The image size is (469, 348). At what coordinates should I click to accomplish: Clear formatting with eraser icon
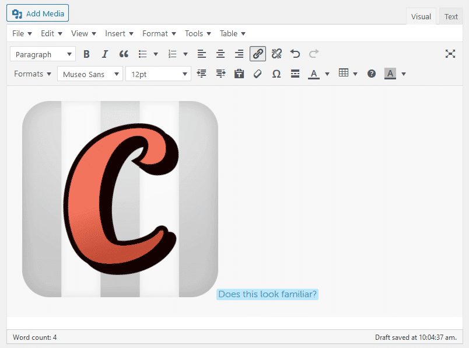click(x=257, y=74)
